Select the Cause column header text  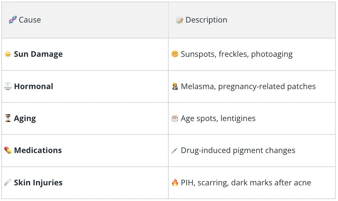(x=30, y=20)
